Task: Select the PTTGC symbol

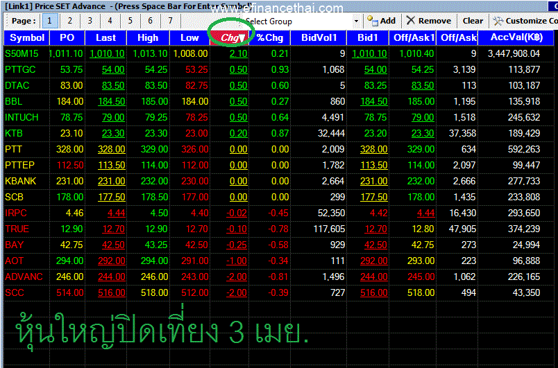Action: point(20,69)
